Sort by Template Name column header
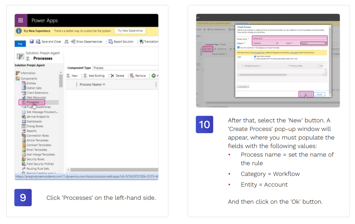This screenshot has width=355, height=224. tap(252, 66)
